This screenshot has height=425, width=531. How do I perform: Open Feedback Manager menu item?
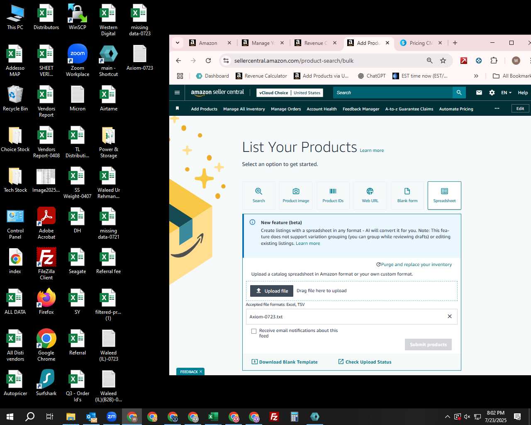click(x=361, y=109)
